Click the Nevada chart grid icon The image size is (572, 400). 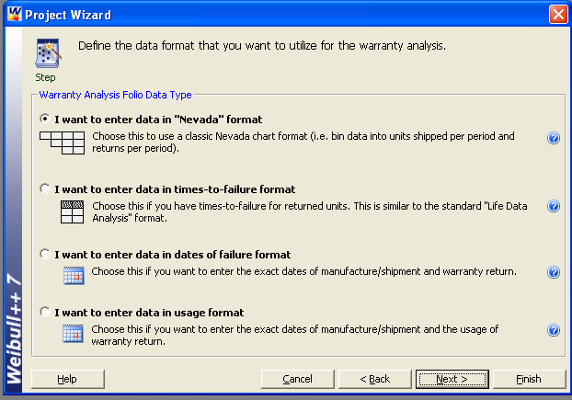point(62,143)
